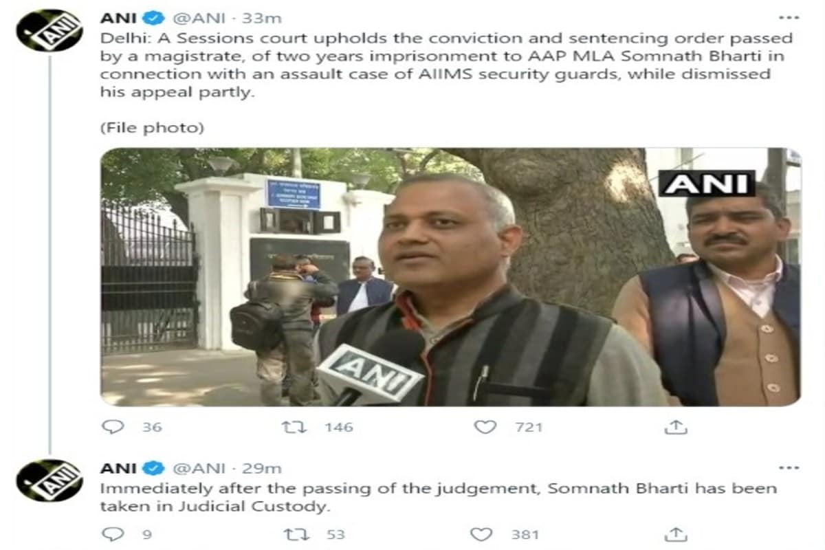Open reply icon on first ANI tweet

coord(112,426)
